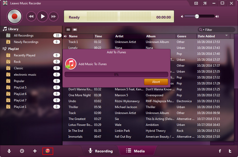Image resolution: width=238 pixels, height=157 pixels.
Task: Switch to cover thumbnail view
Action: pos(75,30)
